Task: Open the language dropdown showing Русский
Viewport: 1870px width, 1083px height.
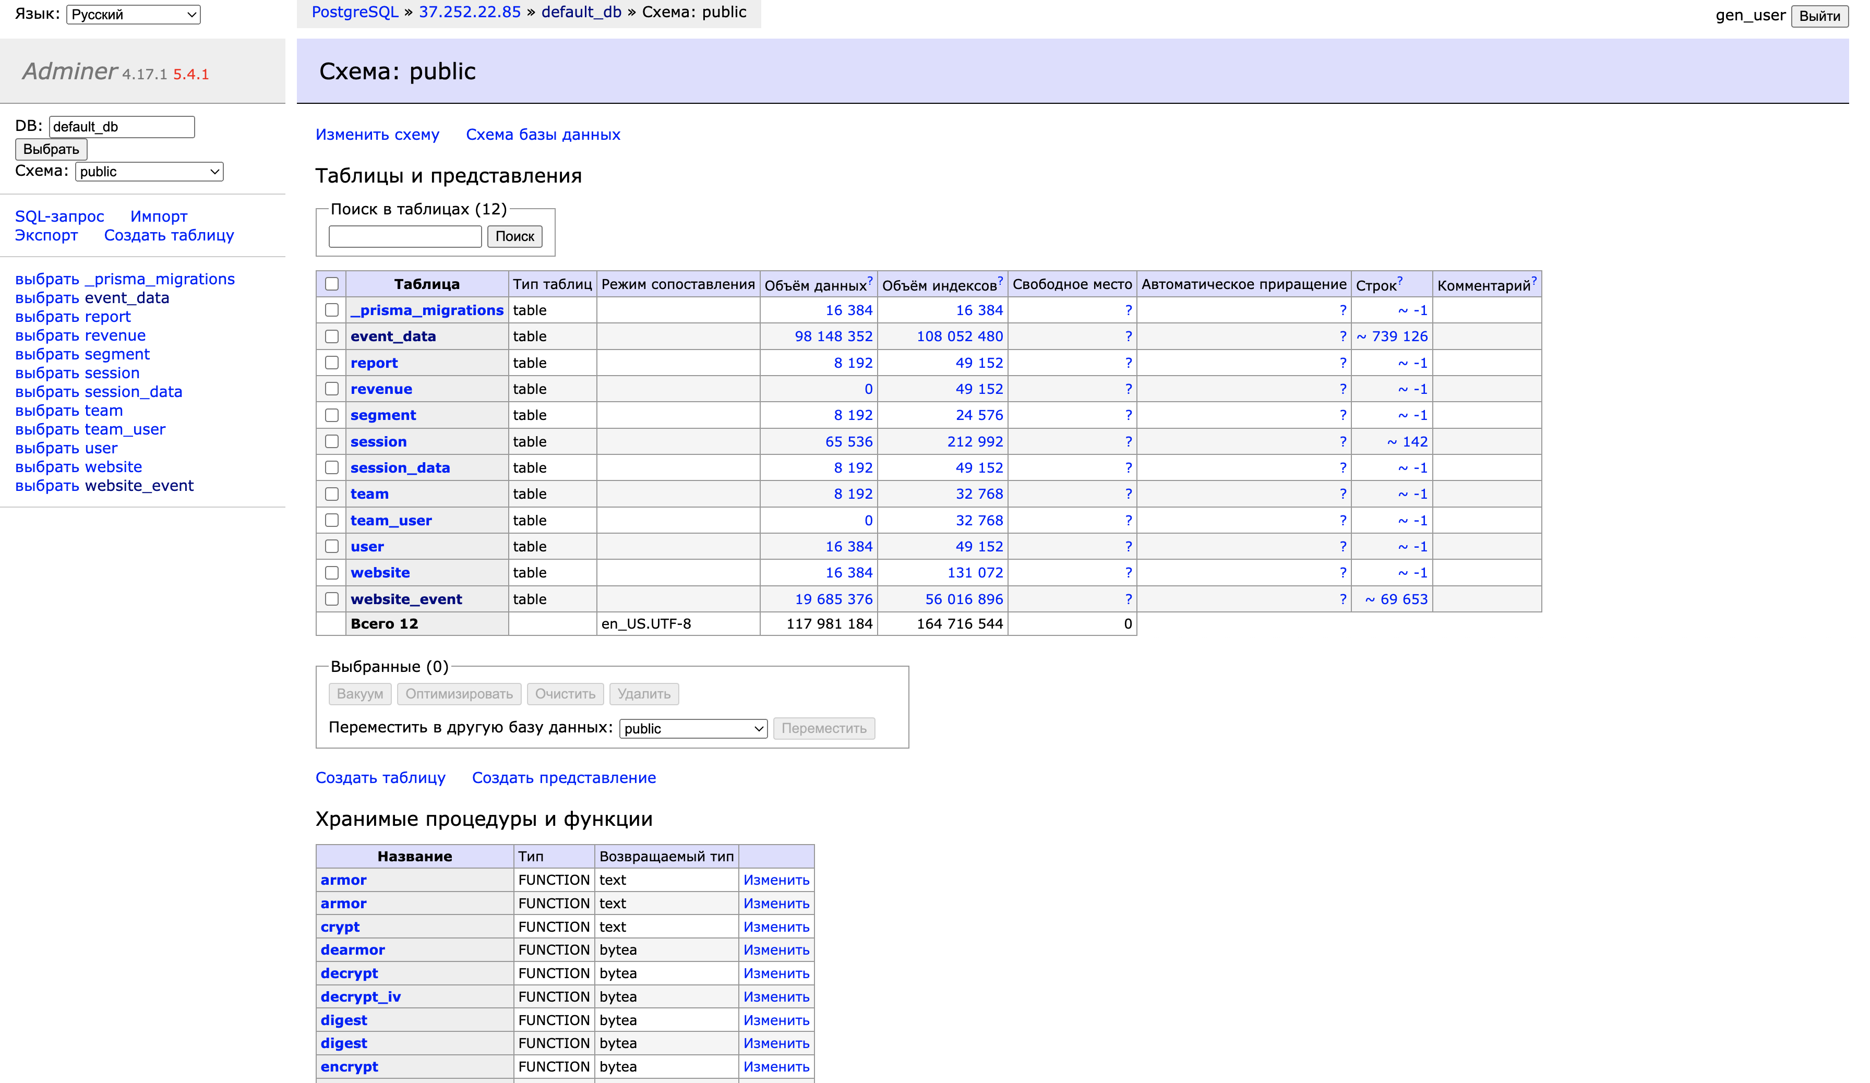Action: (132, 14)
